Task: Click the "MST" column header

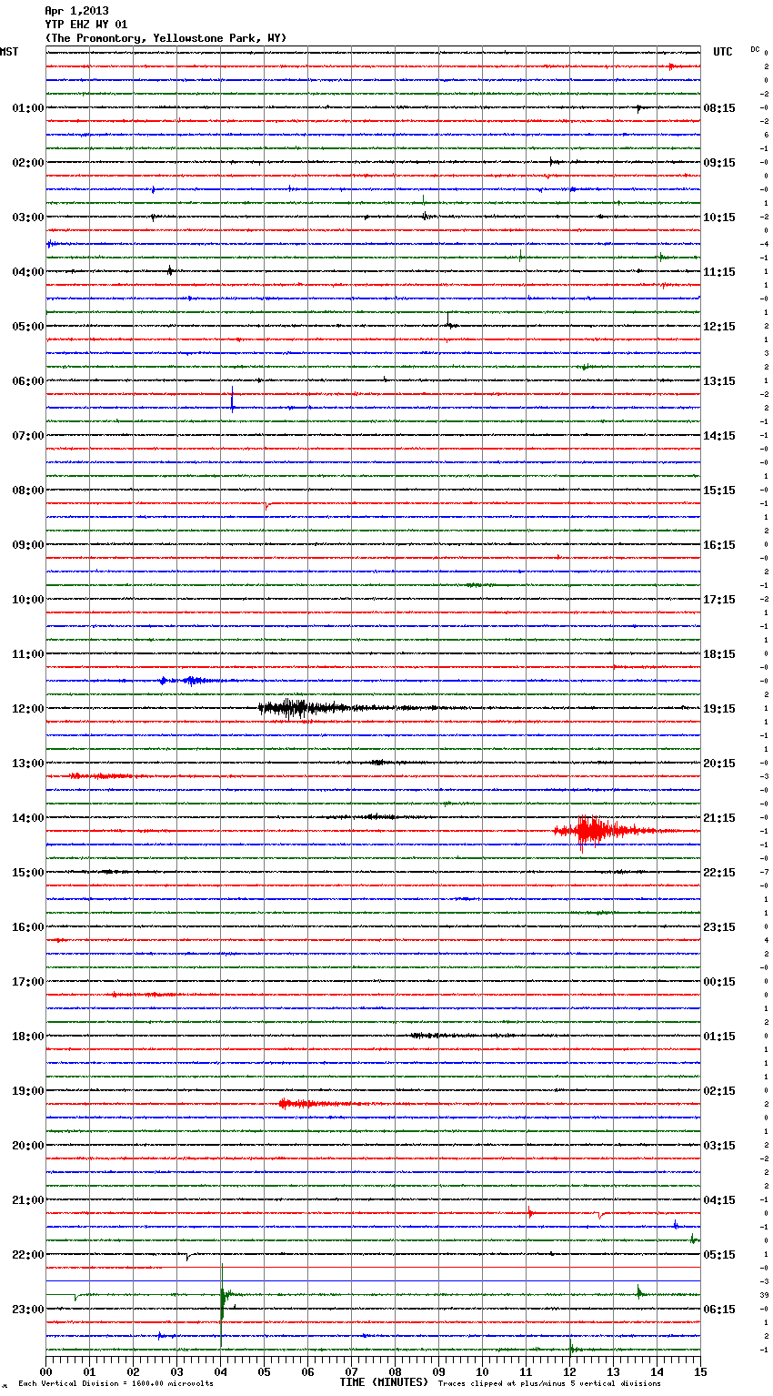Action: coord(9,52)
